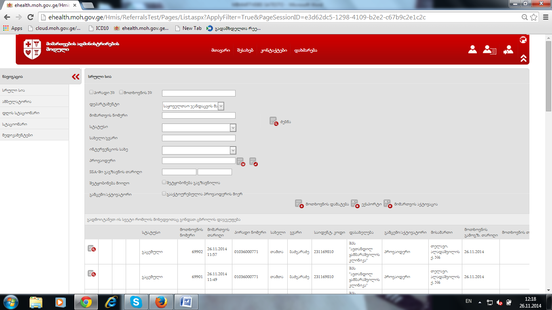This screenshot has width=552, height=310.
Task: Click the მოთხოვნის დამატება add request icon
Action: point(299,204)
